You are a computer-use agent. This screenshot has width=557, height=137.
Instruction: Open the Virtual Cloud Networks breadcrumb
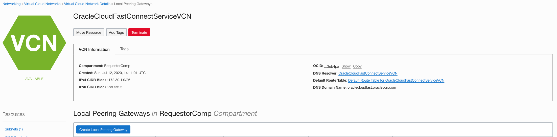tap(42, 4)
